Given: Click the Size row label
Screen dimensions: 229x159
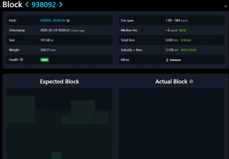Looking at the screenshot, I should point(12,40).
